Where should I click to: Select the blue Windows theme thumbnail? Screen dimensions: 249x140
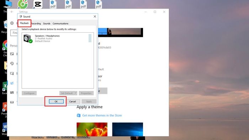coord(127,129)
